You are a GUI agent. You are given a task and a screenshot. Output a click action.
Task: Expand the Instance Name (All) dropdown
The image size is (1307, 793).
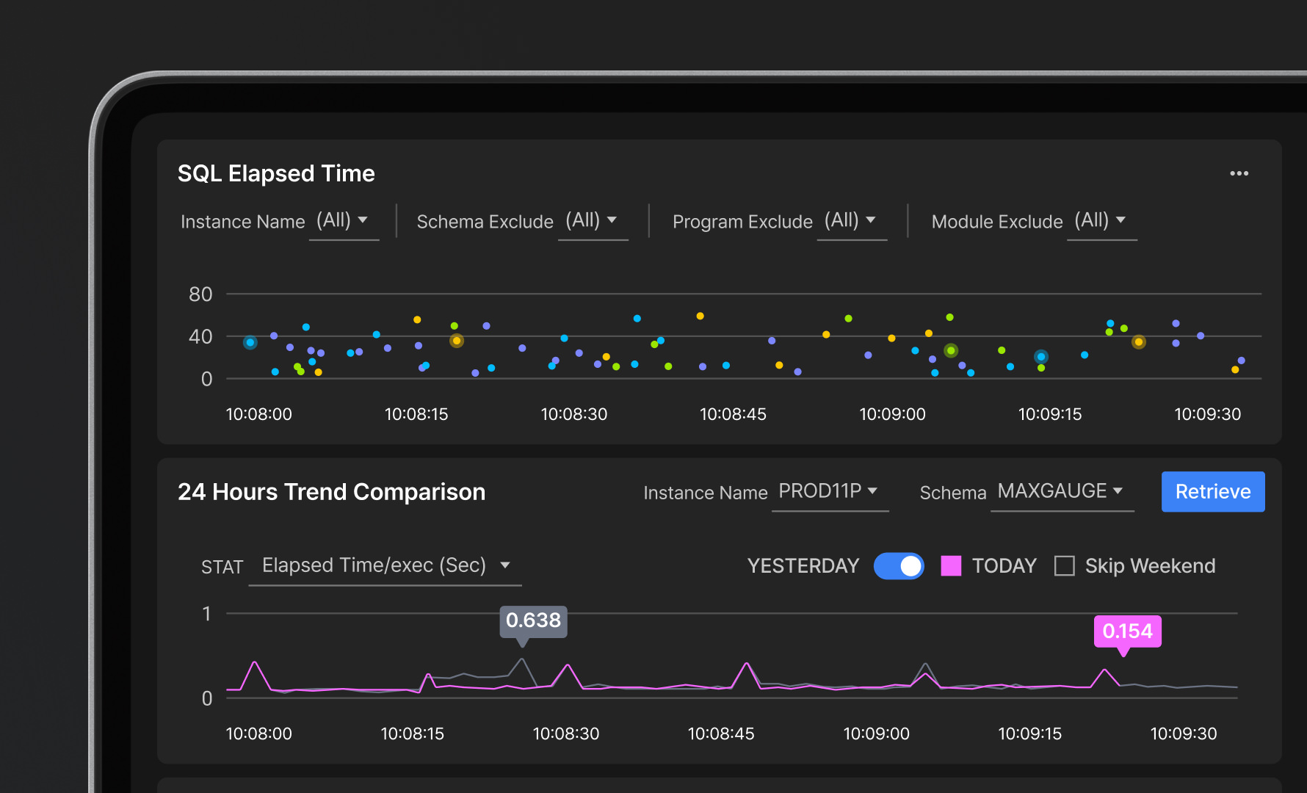tap(343, 220)
